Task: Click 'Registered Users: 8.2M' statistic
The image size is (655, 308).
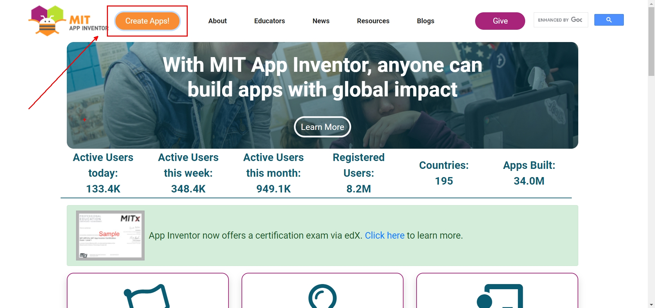Action: click(x=359, y=173)
